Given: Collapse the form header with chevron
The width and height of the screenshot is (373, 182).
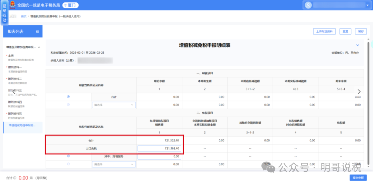Looking at the screenshot, I should coord(357,45).
